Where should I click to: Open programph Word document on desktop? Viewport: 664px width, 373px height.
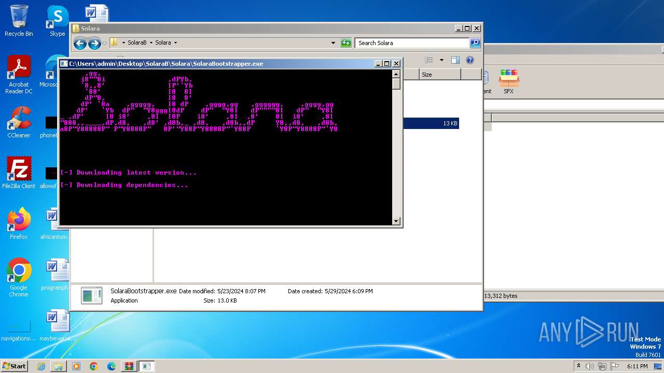click(x=54, y=275)
